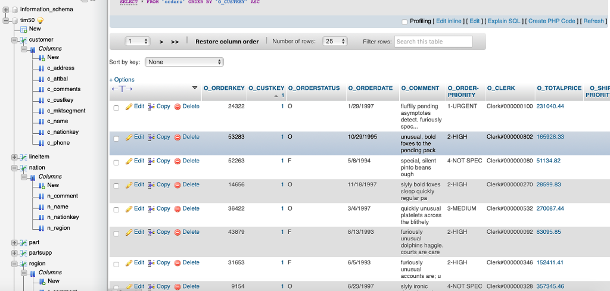Image resolution: width=610 pixels, height=291 pixels.
Task: Click the red Delete icon for order 52263
Action: tap(178, 161)
